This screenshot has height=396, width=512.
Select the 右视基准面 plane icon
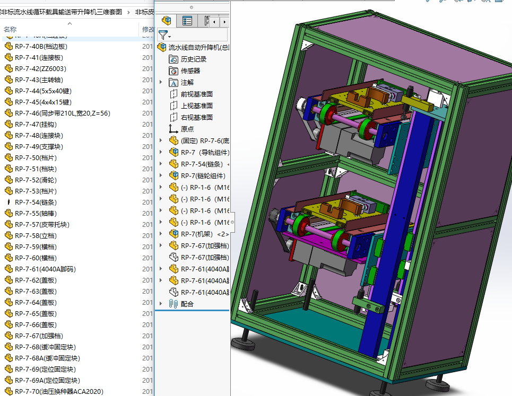pyautogui.click(x=173, y=118)
